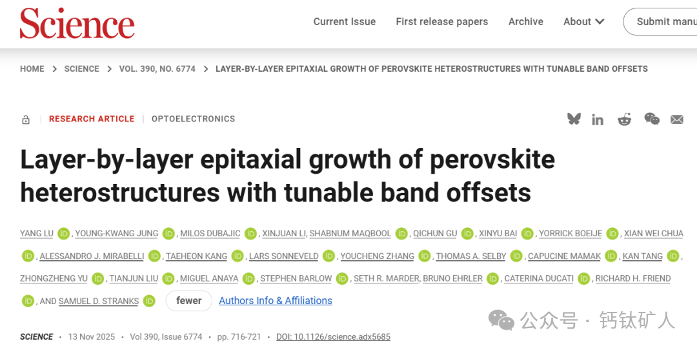Open the Archive menu item

point(525,22)
